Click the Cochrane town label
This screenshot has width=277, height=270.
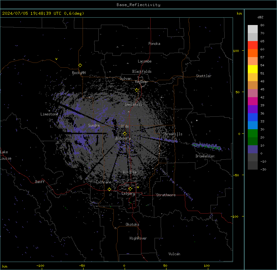pyautogui.click(x=103, y=182)
